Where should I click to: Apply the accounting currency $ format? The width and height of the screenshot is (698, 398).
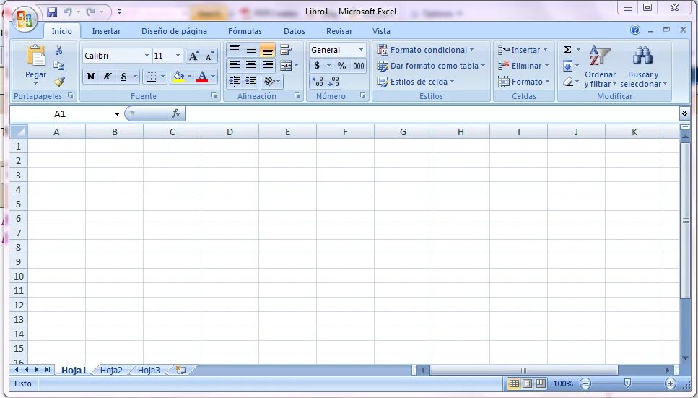(317, 66)
